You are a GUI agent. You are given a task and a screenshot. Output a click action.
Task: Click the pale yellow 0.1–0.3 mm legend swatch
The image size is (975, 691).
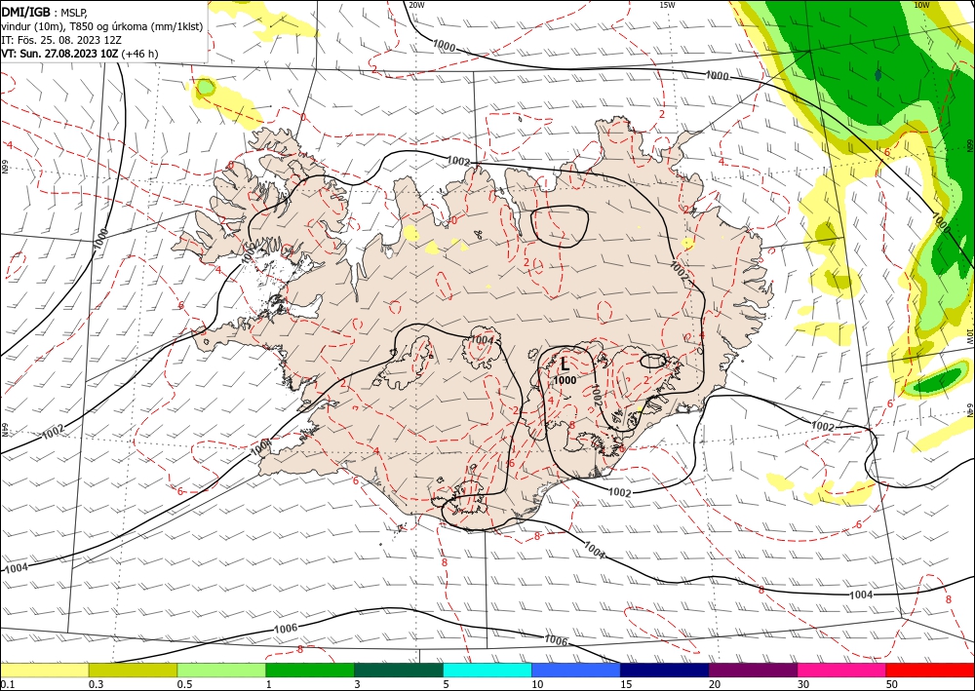(x=44, y=670)
